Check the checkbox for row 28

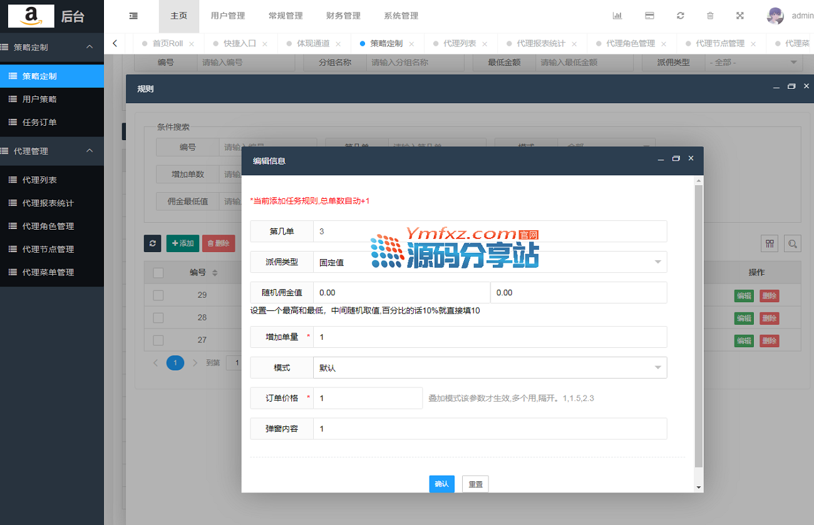(158, 318)
